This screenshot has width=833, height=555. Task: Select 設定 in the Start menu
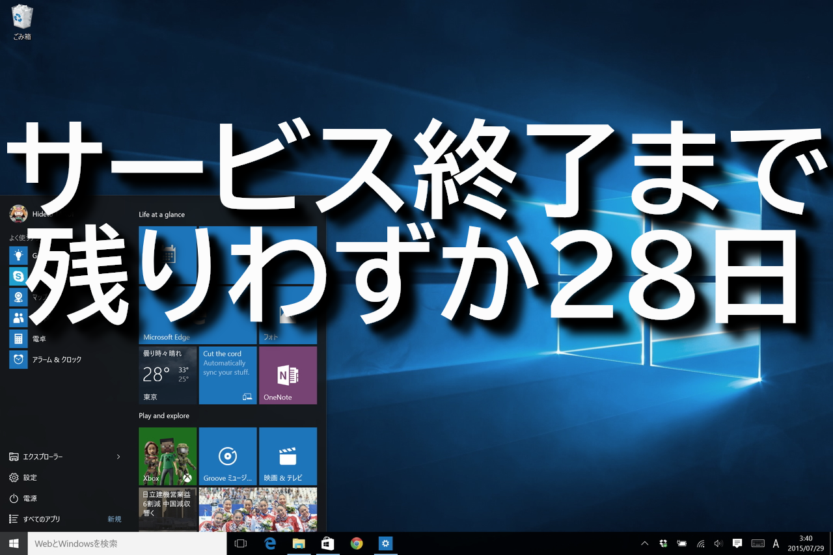pos(33,477)
